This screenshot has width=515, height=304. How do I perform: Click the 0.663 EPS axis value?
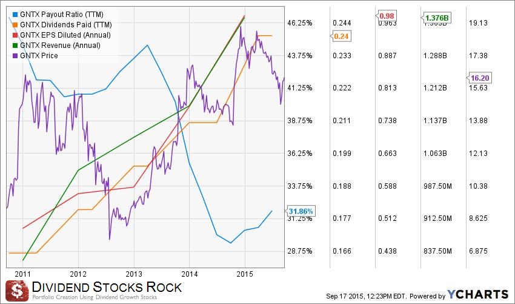387,154
